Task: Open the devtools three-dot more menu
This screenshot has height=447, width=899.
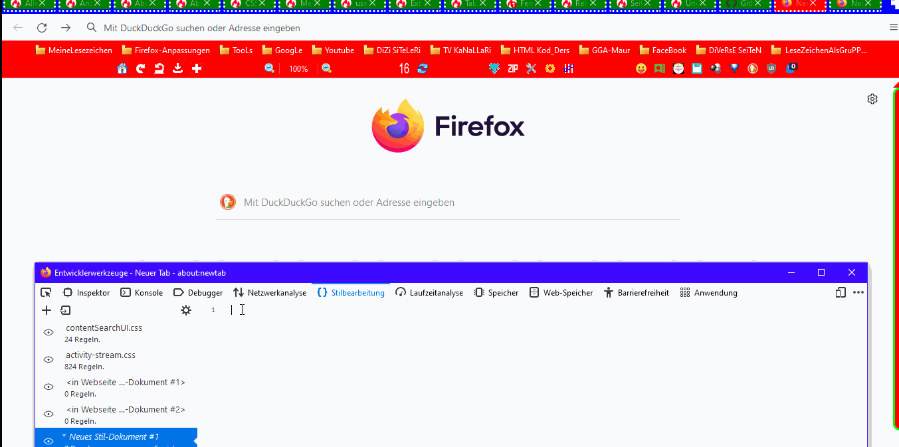Action: click(858, 292)
